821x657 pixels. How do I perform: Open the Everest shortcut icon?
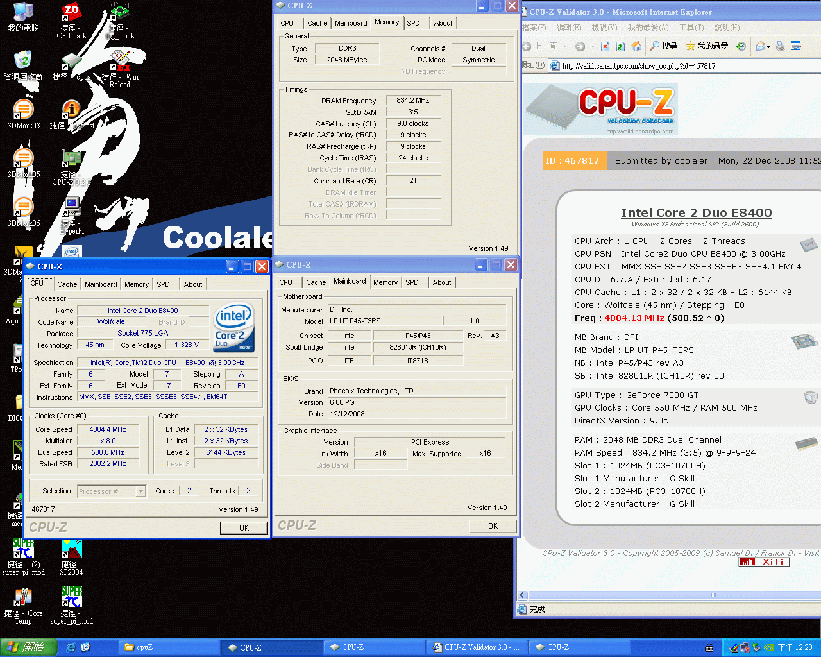click(71, 115)
